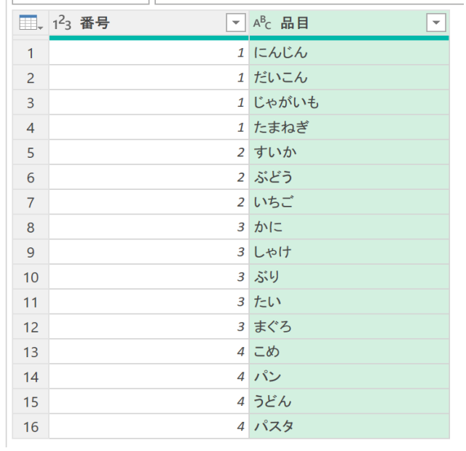Click the にんじん cell
This screenshot has height=451, width=466.
tap(280, 53)
